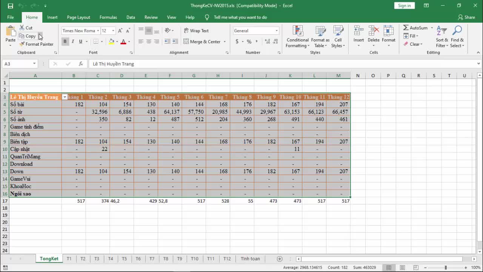Viewport: 483px width, 272px height.
Task: Decrease Indent in the Alignment group
Action: tap(168, 42)
